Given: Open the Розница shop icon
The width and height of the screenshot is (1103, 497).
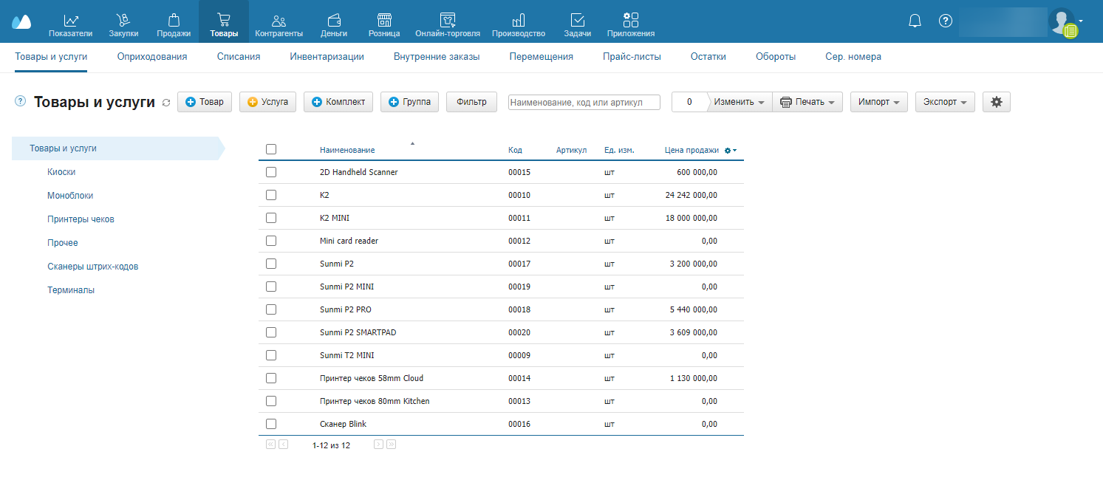Looking at the screenshot, I should 384,21.
